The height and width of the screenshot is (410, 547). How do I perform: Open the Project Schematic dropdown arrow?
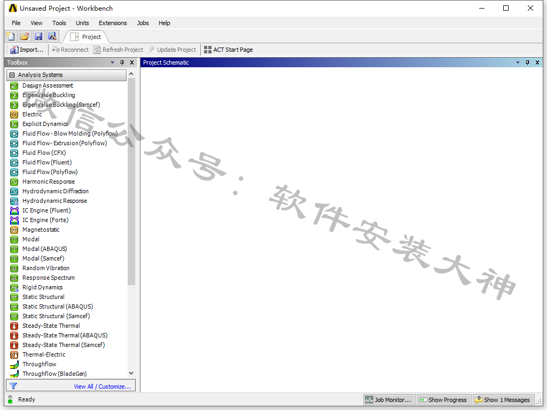tap(518, 62)
